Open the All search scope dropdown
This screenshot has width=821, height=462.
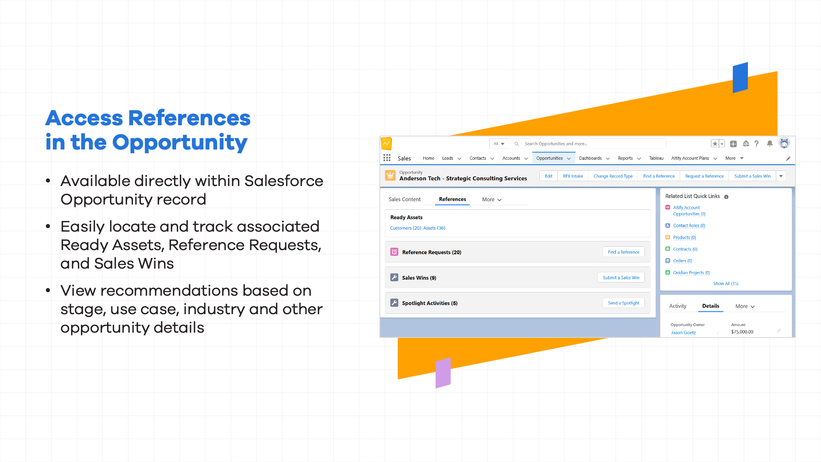499,144
